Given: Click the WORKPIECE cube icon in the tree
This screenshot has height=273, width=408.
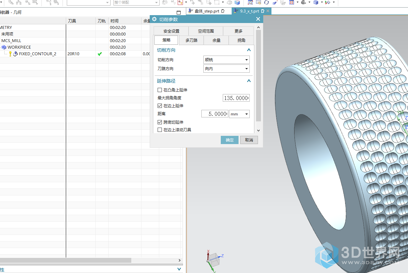Looking at the screenshot, I should [x=4, y=47].
